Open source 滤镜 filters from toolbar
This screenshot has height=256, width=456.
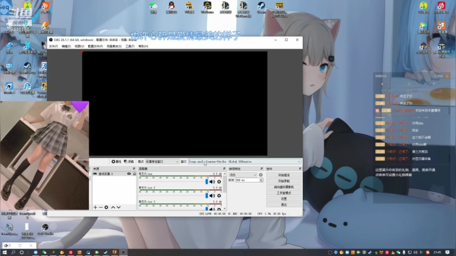coord(129,162)
